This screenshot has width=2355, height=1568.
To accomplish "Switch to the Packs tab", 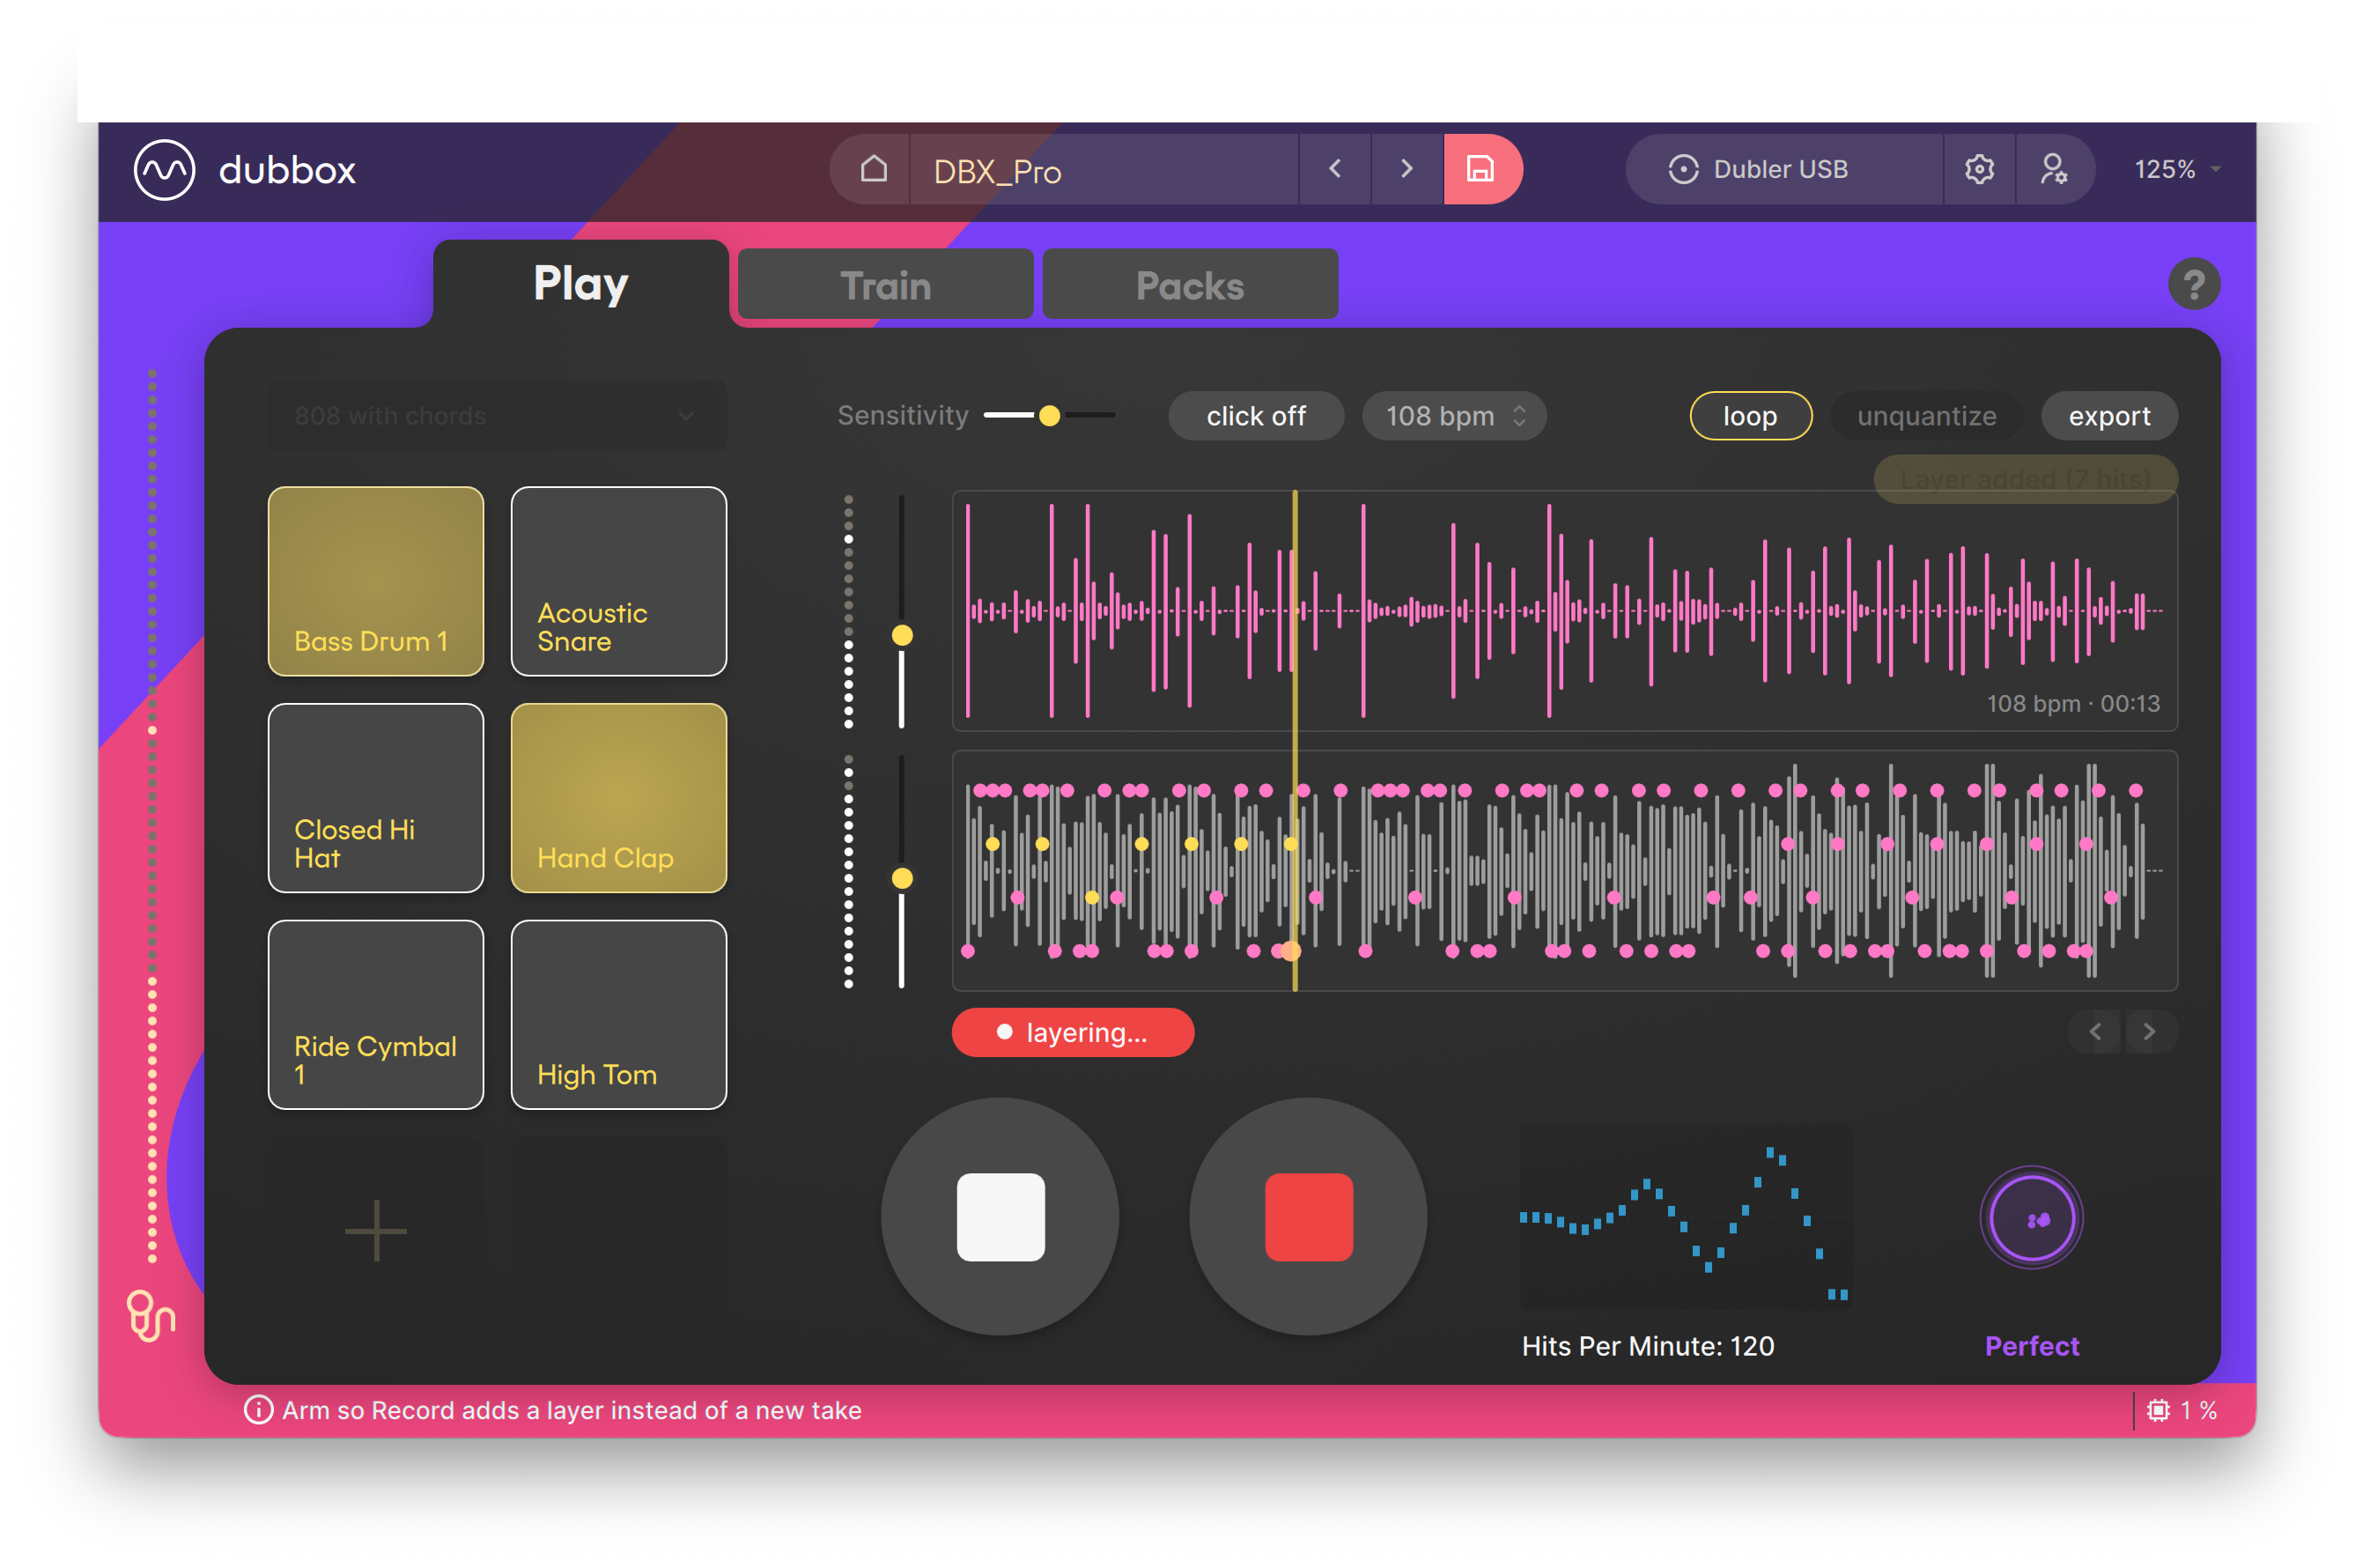I will 1190,285.
